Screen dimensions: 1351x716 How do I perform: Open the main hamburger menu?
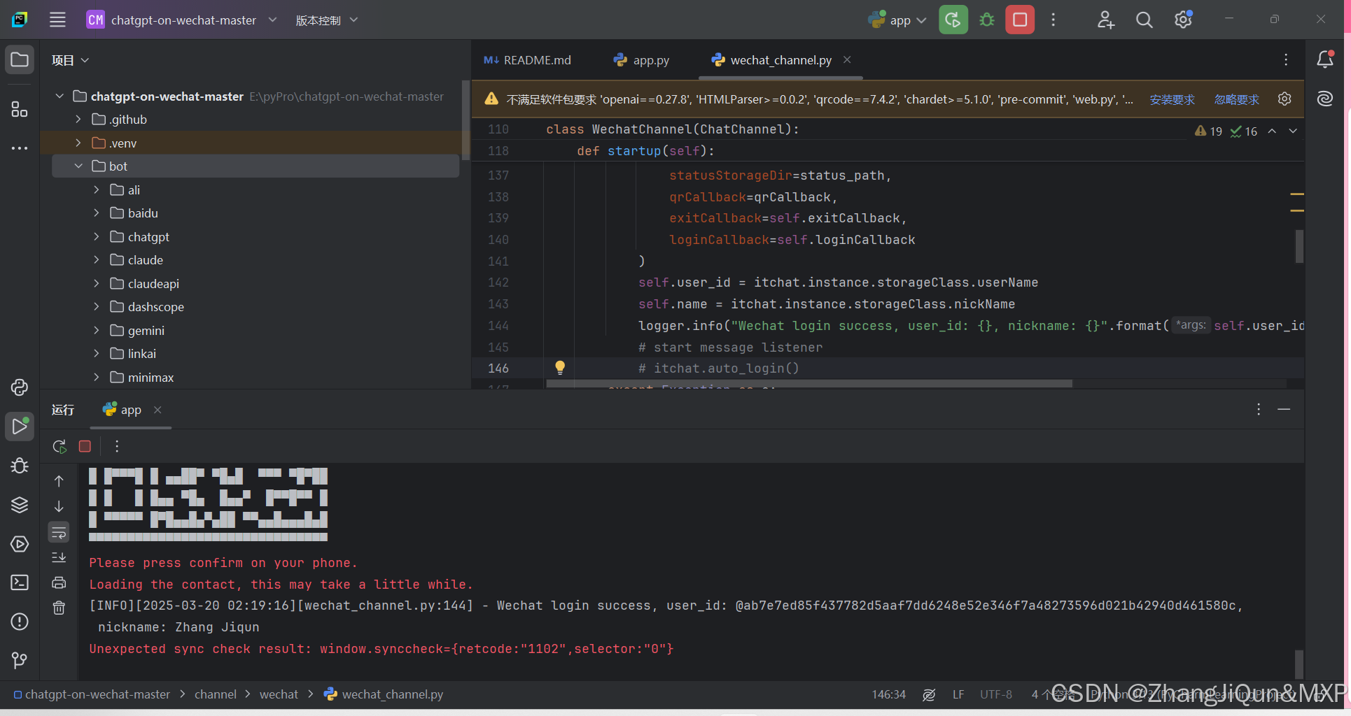(57, 20)
